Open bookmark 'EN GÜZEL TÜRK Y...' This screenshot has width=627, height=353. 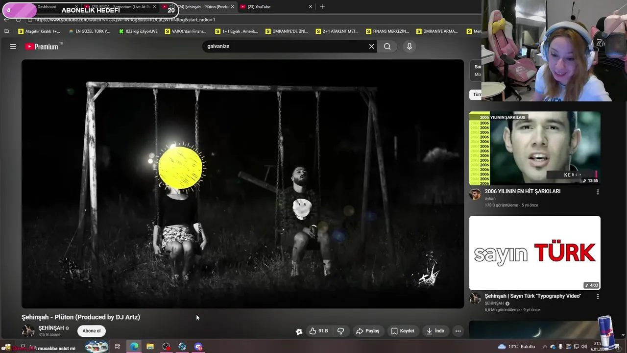(x=89, y=31)
